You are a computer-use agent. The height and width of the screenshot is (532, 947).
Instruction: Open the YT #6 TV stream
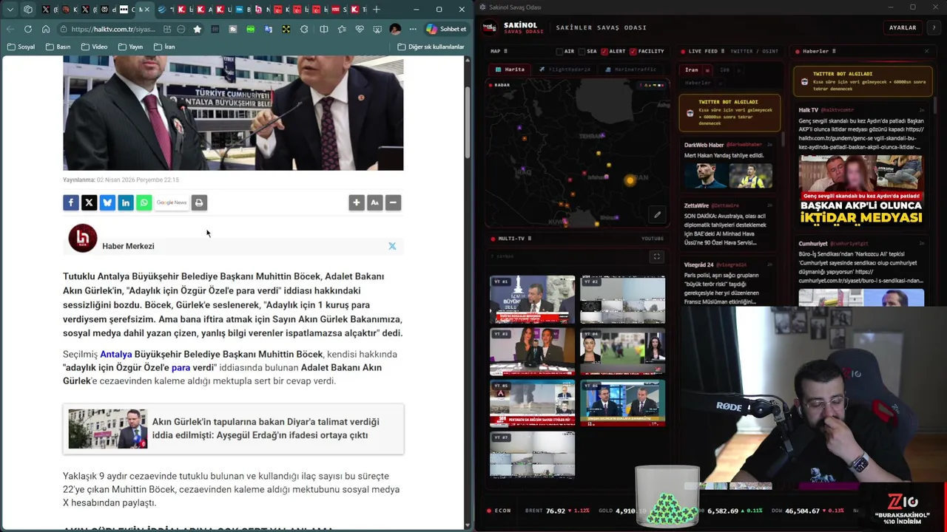point(622,403)
